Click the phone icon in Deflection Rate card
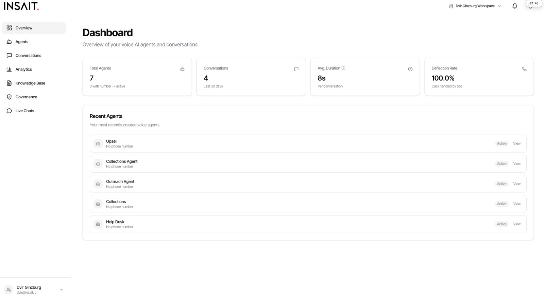This screenshot has width=544, height=296. tap(524, 69)
